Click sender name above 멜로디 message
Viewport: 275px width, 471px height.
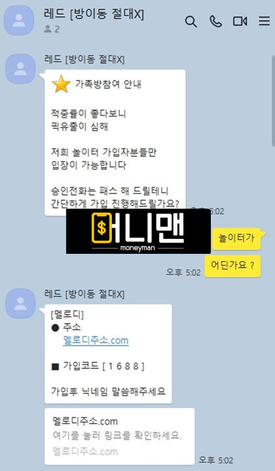coord(84,294)
